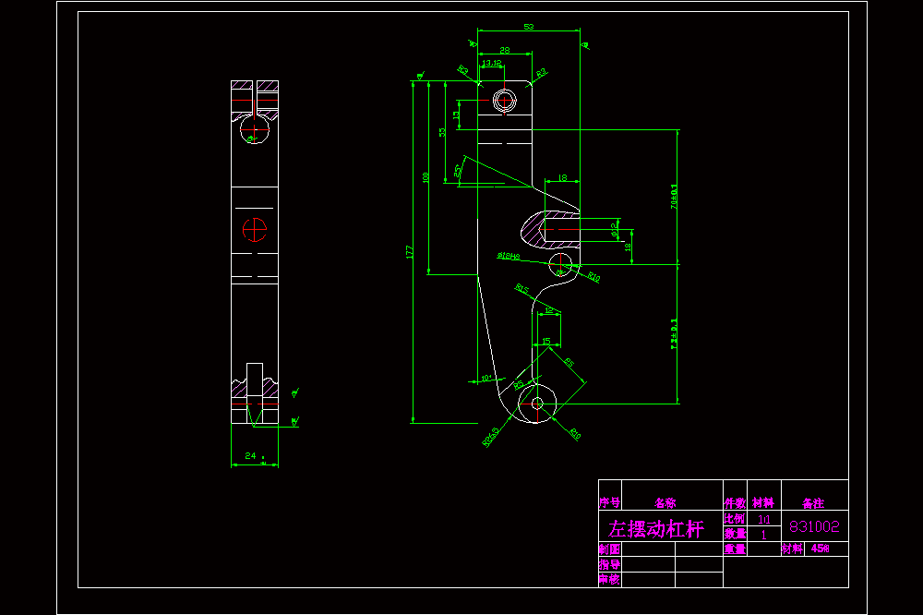Select the "数量" label
This screenshot has height=615, width=923.
(735, 534)
